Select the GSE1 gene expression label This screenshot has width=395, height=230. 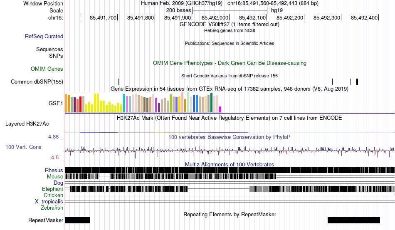tap(56, 103)
